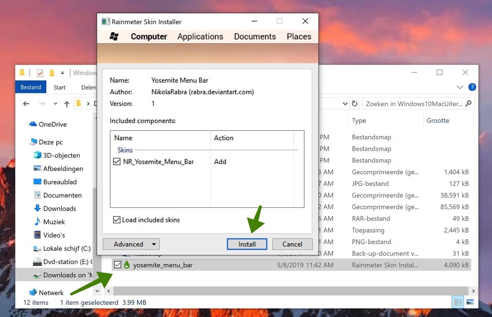Click the blue Help question mark icon
Screen dimensions: 492x317
[472, 87]
